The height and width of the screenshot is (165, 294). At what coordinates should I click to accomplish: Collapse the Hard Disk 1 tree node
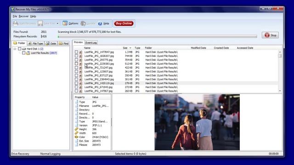tap(15, 49)
